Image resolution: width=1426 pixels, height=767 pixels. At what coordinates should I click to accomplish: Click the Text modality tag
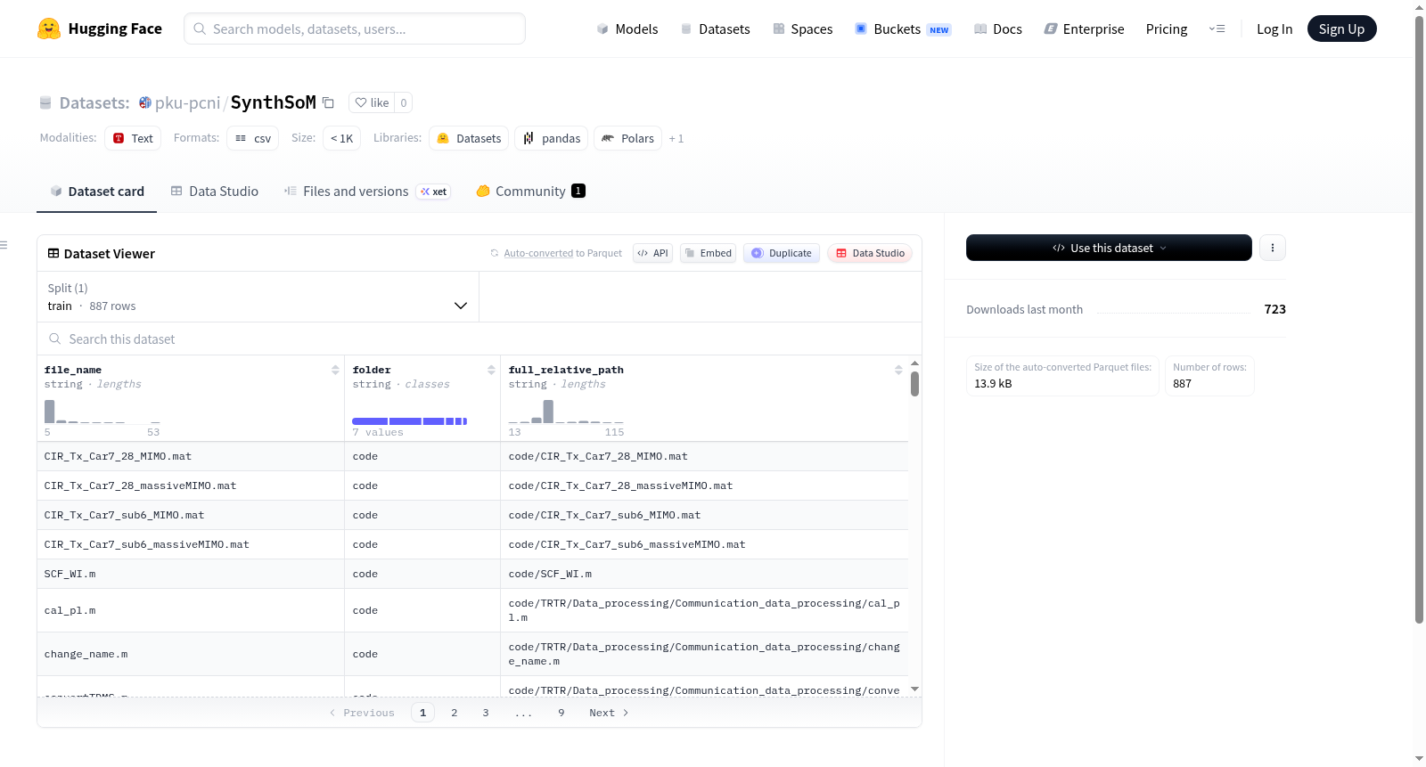(133, 138)
